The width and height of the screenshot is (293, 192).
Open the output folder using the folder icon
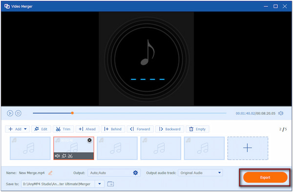pyautogui.click(x=111, y=184)
